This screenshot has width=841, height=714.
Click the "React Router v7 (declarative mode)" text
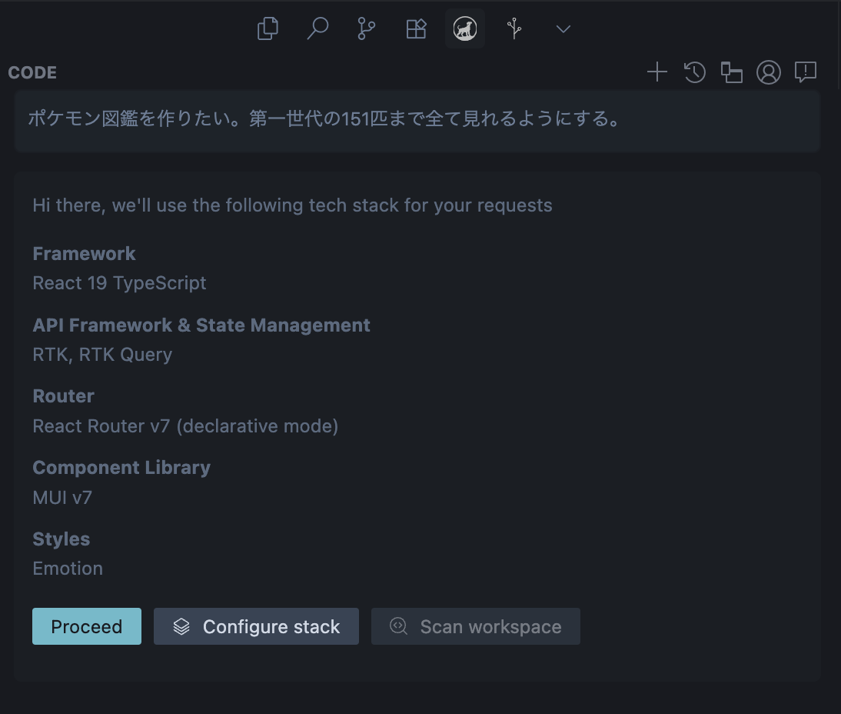click(x=185, y=425)
